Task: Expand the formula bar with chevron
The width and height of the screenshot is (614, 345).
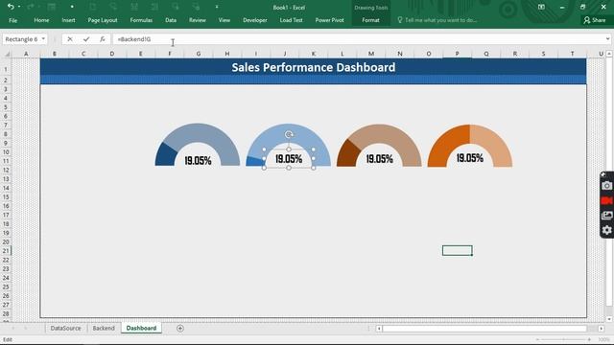Action: [x=607, y=39]
